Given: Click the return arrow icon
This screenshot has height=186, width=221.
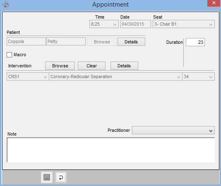Looking at the screenshot, I should click(x=61, y=177).
